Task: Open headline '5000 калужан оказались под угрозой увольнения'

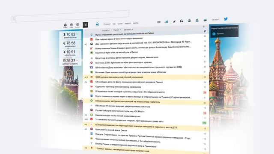Action: tap(119, 77)
